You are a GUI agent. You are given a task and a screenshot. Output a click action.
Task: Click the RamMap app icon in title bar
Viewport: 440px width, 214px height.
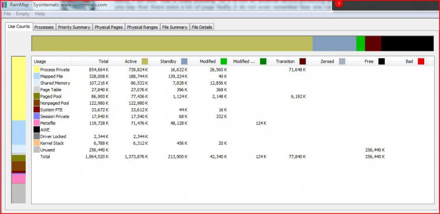tap(4, 5)
